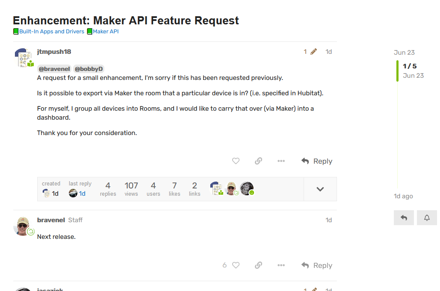Jump to Jun 23 at timeline top
440x291 pixels.
[x=404, y=53]
